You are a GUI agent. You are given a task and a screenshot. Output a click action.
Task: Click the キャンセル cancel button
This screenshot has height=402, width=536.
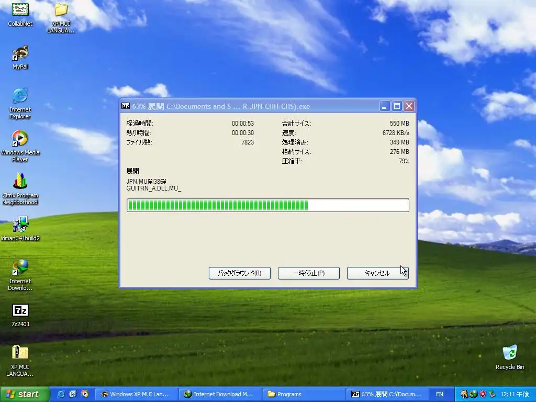[x=378, y=273]
